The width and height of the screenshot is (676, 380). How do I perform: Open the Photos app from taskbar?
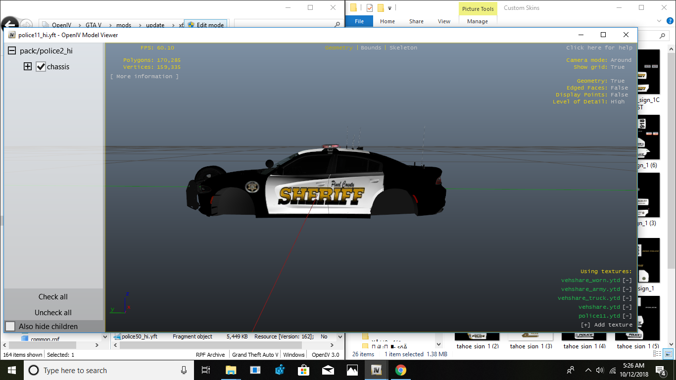coord(352,370)
